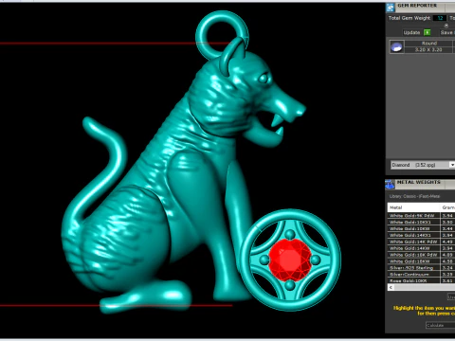Click the 4.89 gram value cell
Screen dimensions: 455x341
click(x=447, y=255)
